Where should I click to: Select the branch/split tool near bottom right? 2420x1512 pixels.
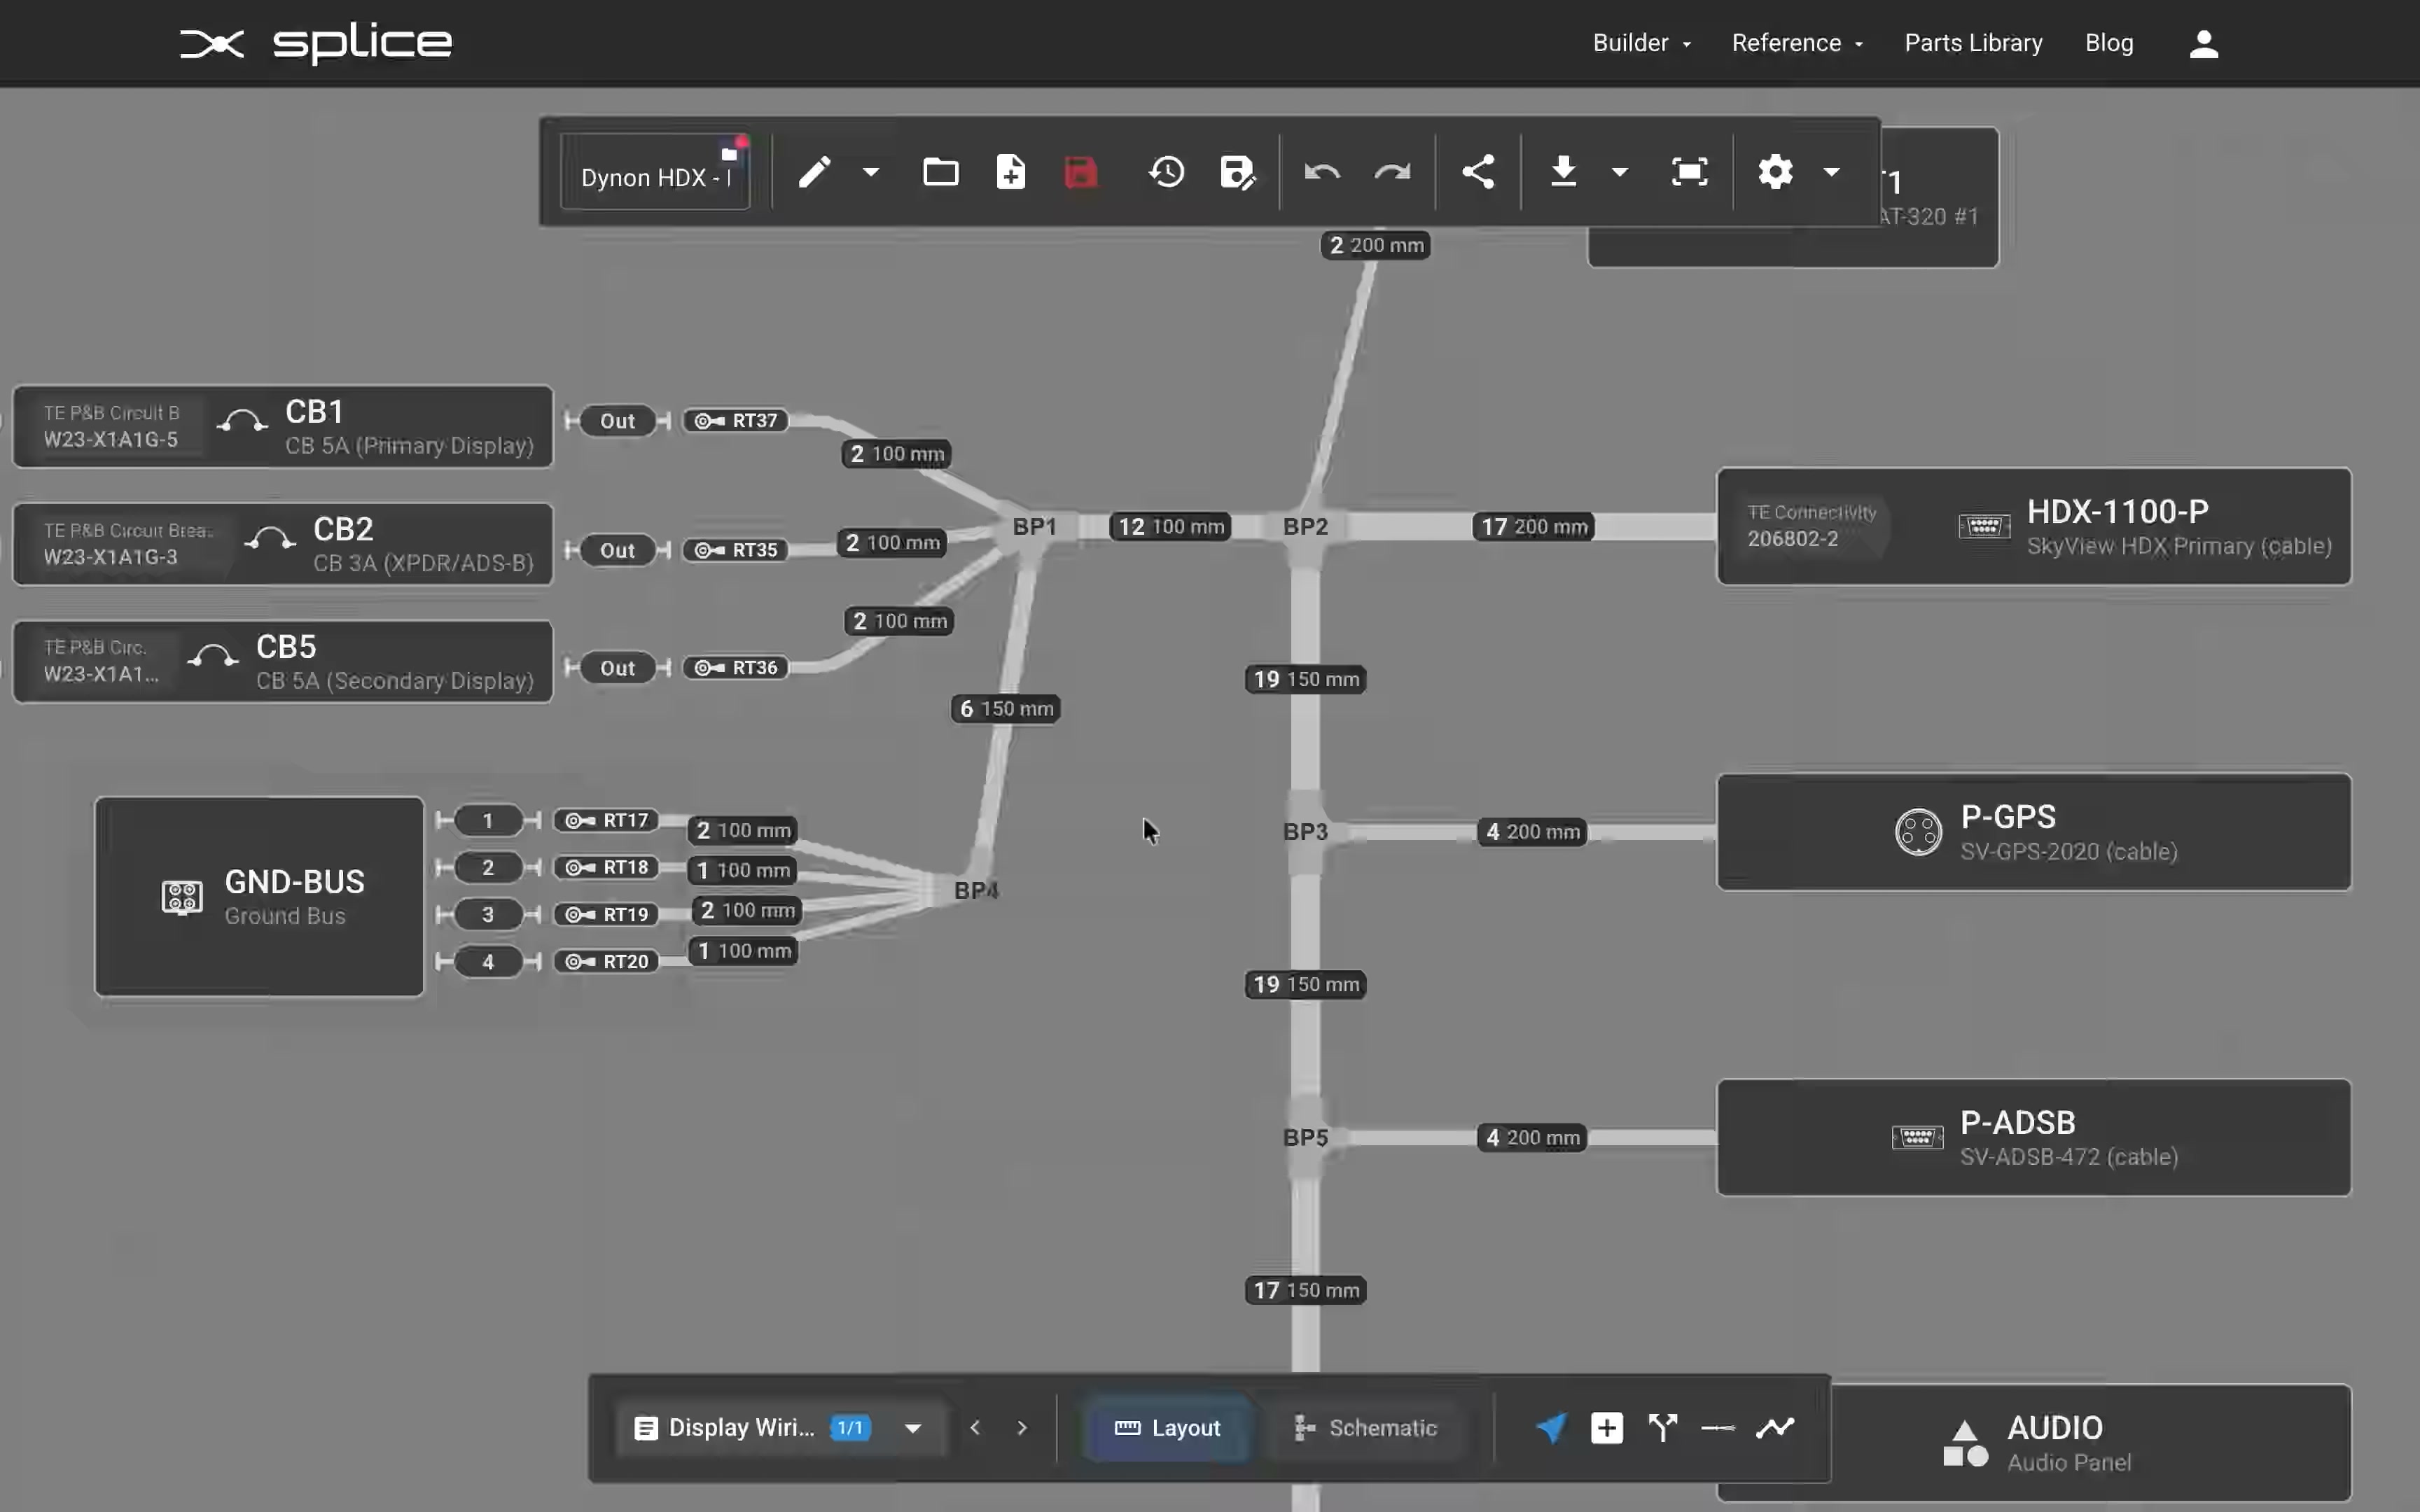pyautogui.click(x=1662, y=1428)
